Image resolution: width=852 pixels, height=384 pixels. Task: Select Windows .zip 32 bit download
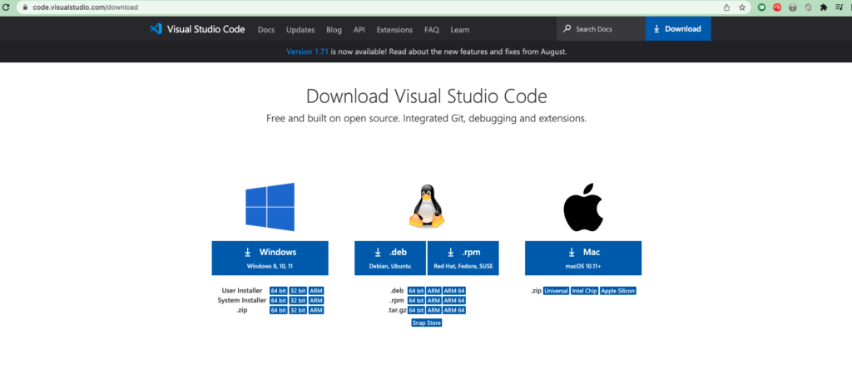click(298, 310)
